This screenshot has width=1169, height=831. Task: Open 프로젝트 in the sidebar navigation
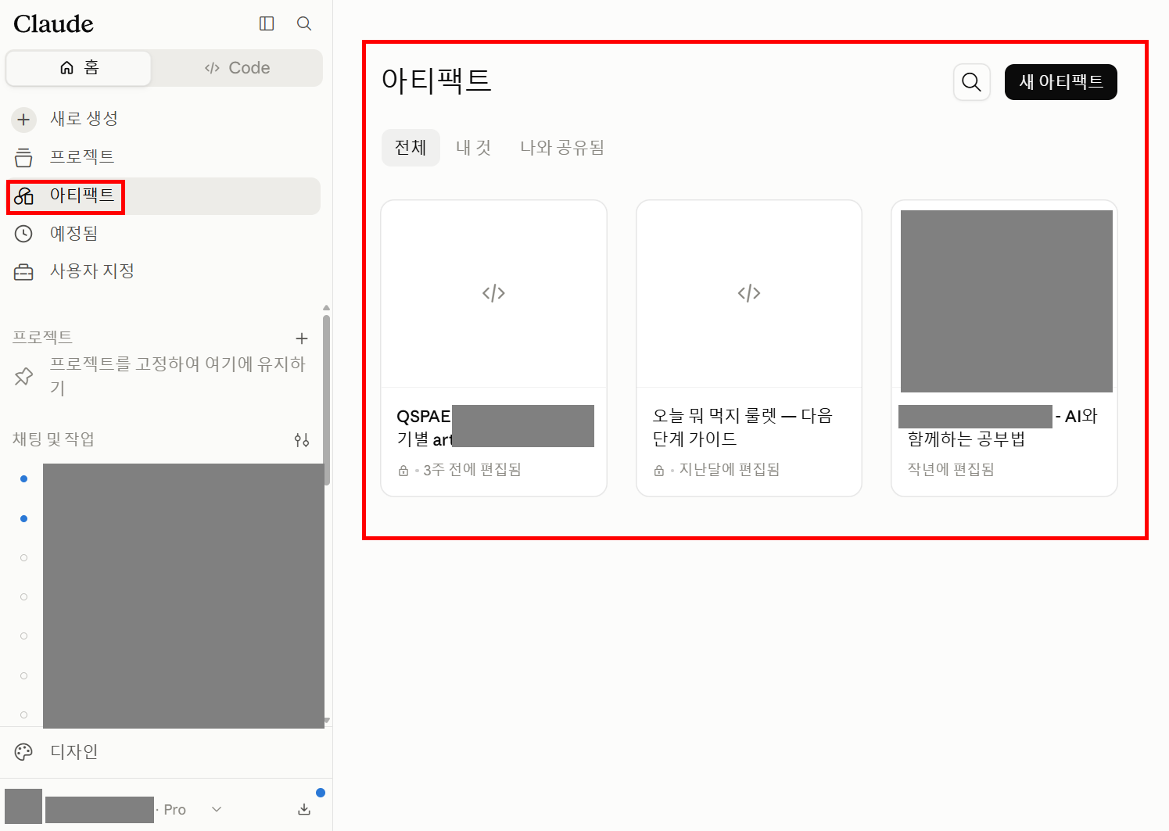coord(163,156)
